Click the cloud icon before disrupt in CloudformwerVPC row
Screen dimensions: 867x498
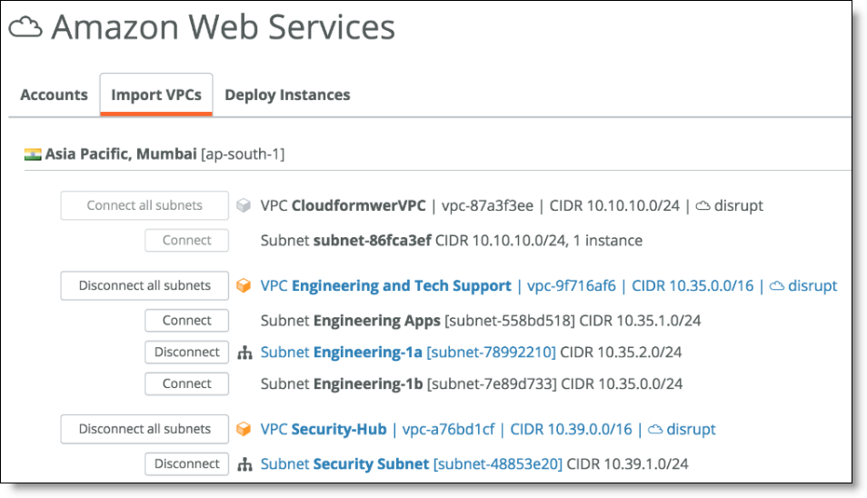(703, 206)
